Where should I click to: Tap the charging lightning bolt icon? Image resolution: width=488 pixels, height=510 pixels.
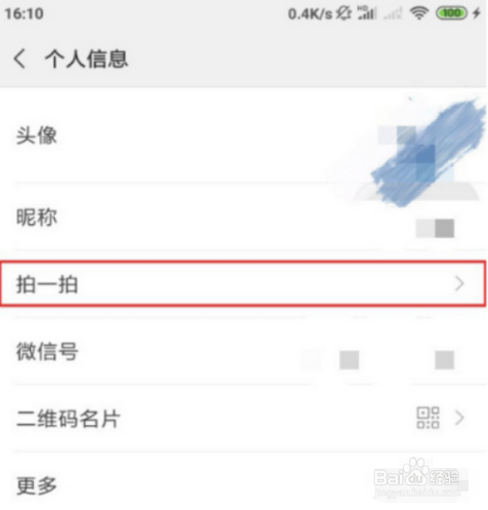point(476,14)
